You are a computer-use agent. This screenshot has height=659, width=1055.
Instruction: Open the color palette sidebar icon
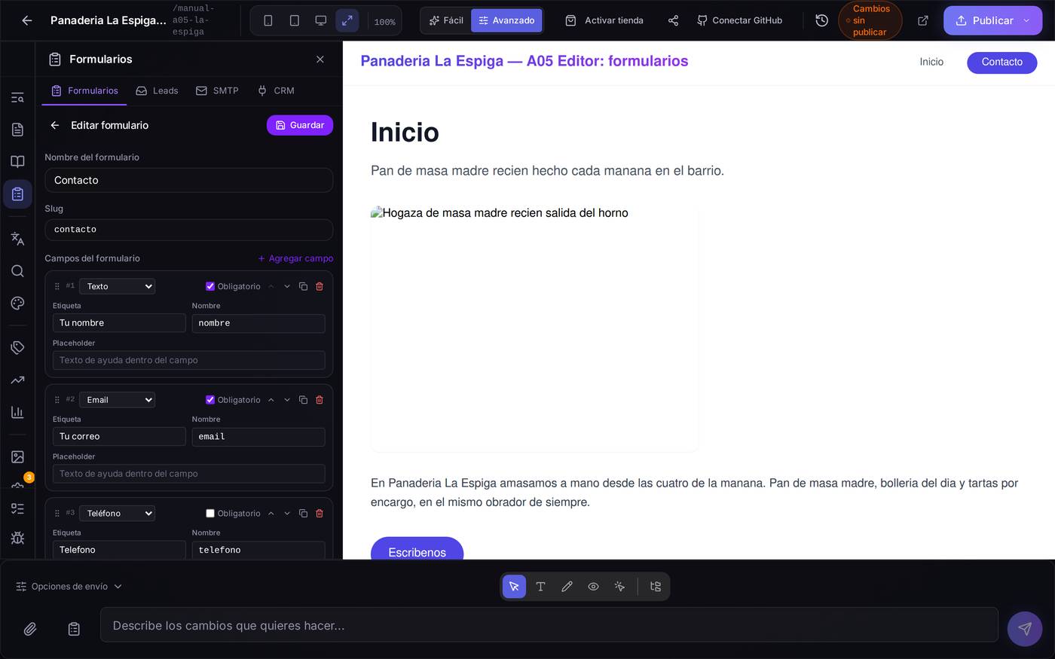point(17,304)
